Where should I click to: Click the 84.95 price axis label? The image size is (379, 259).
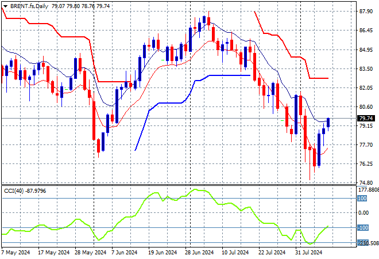point(366,50)
